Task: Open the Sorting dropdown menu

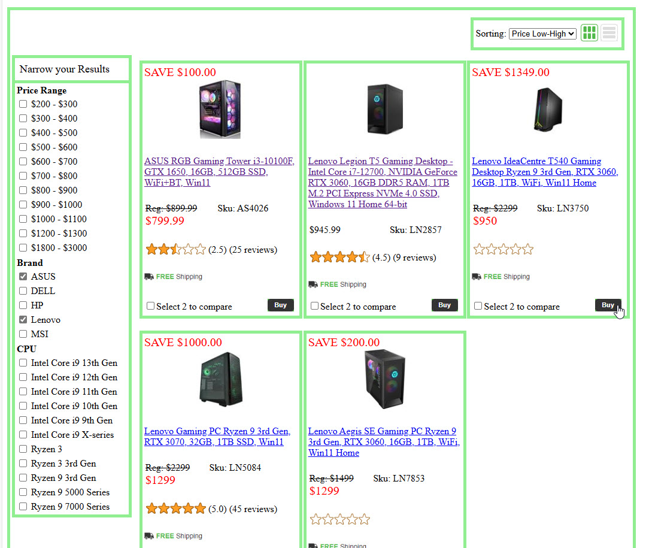Action: click(542, 34)
